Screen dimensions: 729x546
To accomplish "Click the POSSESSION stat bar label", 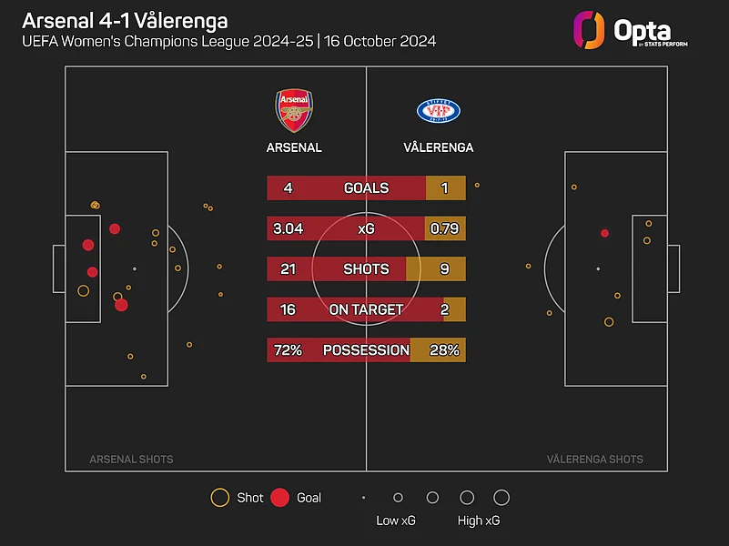I will 366,349.
